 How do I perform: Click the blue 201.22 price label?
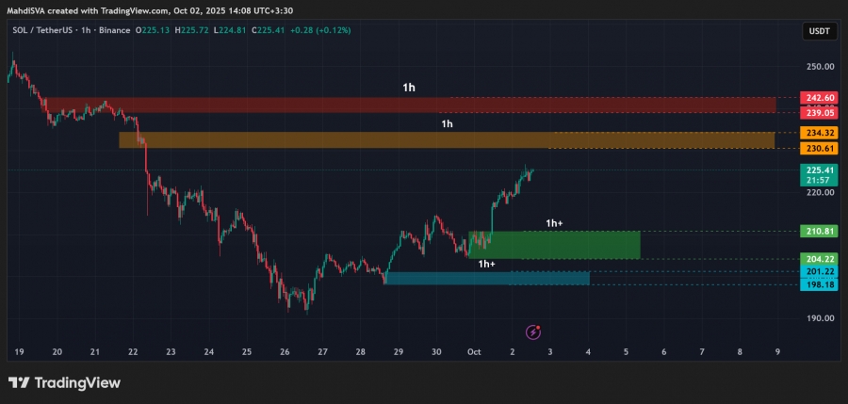(818, 272)
